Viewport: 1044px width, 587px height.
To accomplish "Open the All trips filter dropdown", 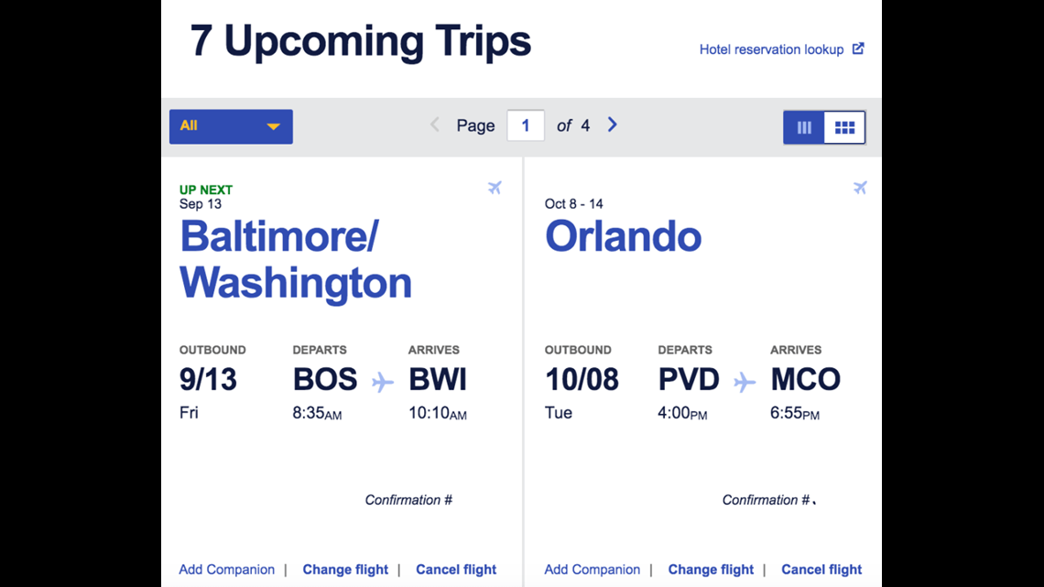I will click(x=231, y=126).
